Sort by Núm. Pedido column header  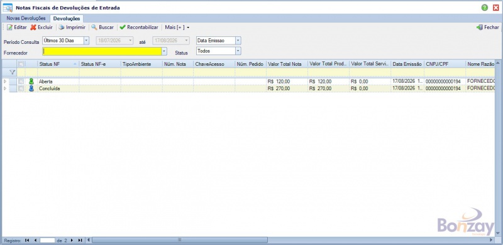click(x=250, y=64)
